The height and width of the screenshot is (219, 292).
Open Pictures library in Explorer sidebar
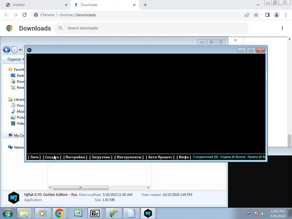(18, 117)
